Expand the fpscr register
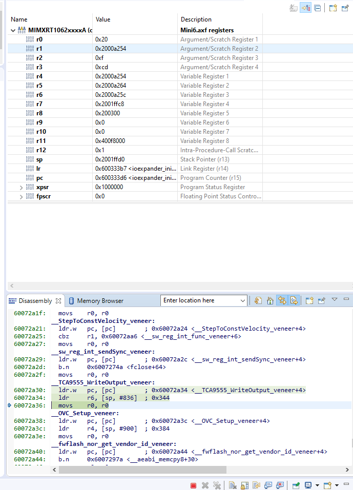This screenshot has width=353, height=490. (x=21, y=196)
